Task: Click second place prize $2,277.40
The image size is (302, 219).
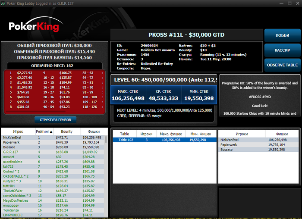Action: pyautogui.click(x=25, y=78)
